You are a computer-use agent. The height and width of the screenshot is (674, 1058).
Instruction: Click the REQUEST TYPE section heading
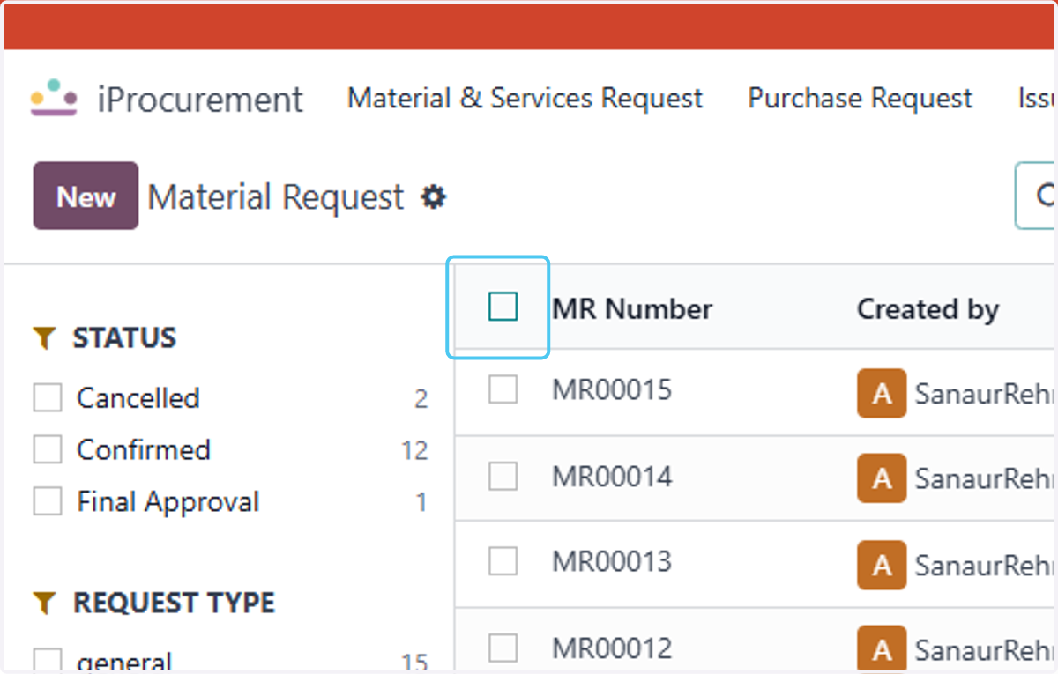tap(174, 604)
